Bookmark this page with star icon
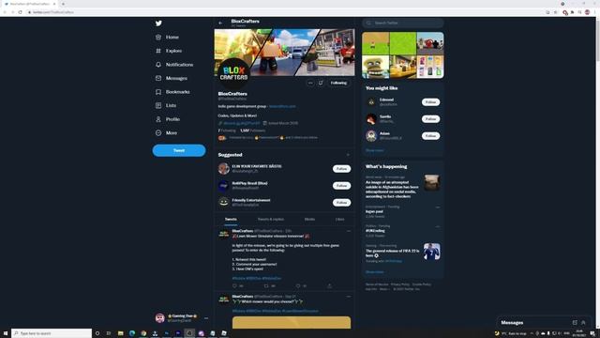Screen dimensions: 600x338 coord(556,12)
